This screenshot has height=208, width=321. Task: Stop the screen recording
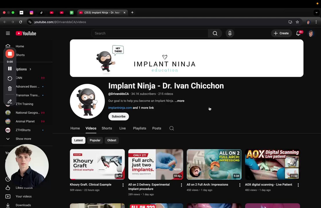(10, 54)
